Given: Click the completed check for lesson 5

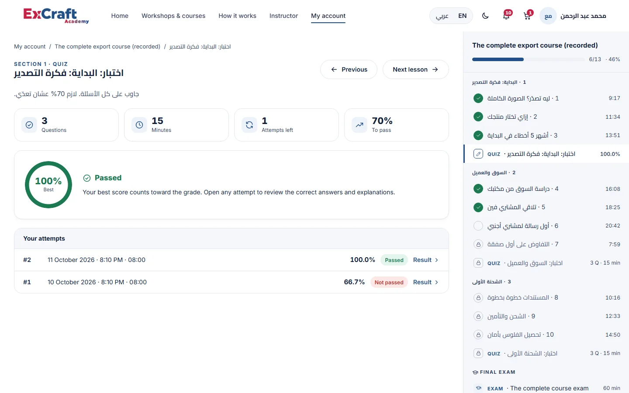Looking at the screenshot, I should pyautogui.click(x=478, y=207).
